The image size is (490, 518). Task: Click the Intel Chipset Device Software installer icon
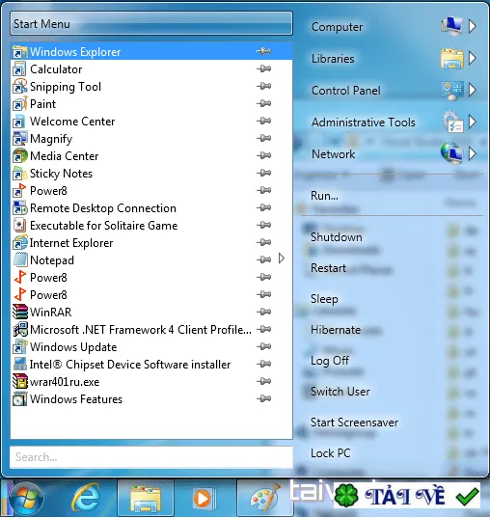tap(19, 365)
